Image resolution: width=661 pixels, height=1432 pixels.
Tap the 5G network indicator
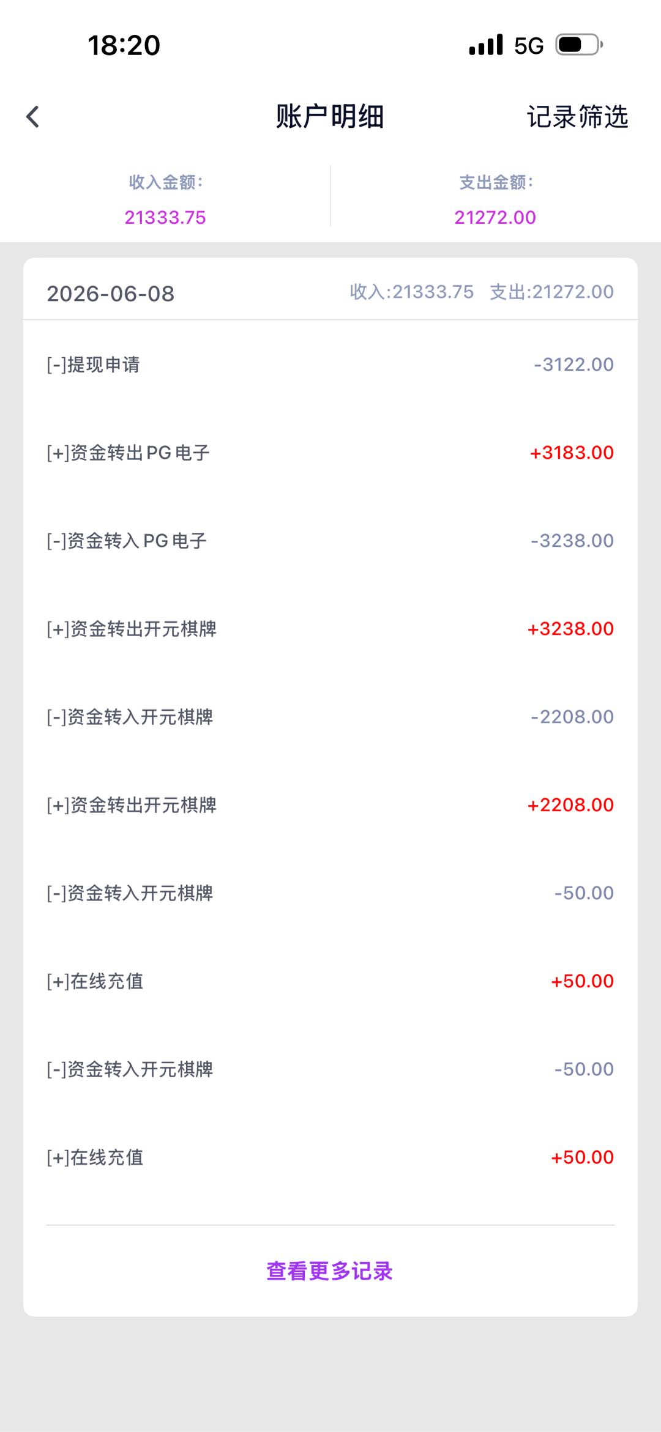coord(529,46)
